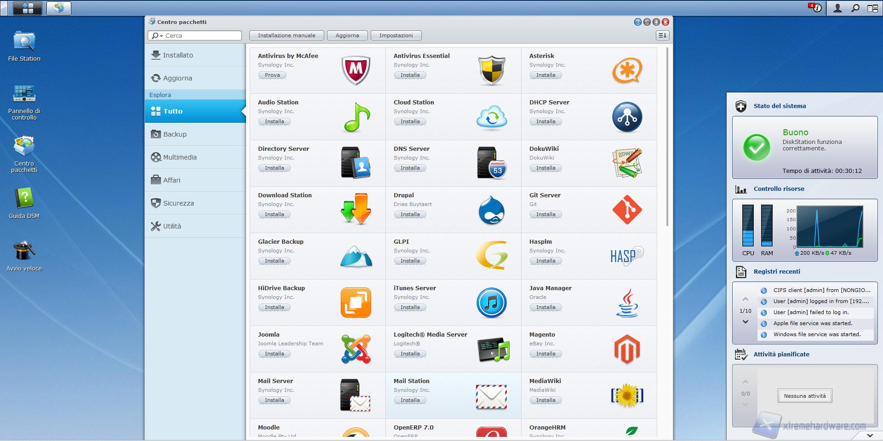Open the sort order dropdown button
Image resolution: width=883 pixels, height=441 pixels.
pyautogui.click(x=662, y=35)
